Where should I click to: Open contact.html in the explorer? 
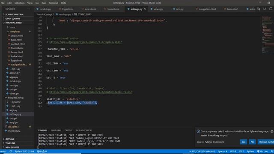(x=18, y=44)
